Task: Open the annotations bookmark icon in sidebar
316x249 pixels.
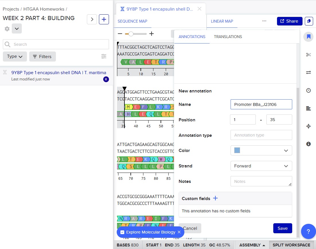Action: click(x=309, y=37)
